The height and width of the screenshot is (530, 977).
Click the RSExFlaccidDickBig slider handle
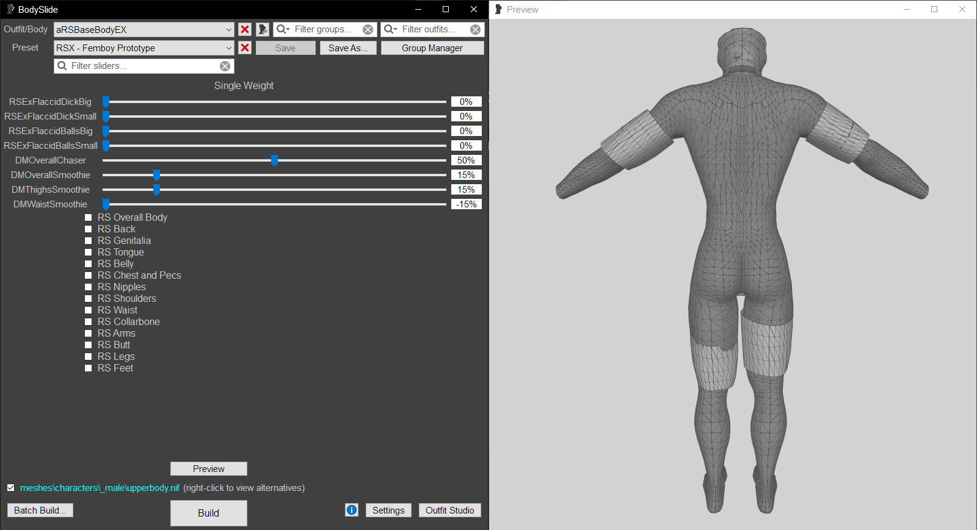tap(106, 101)
